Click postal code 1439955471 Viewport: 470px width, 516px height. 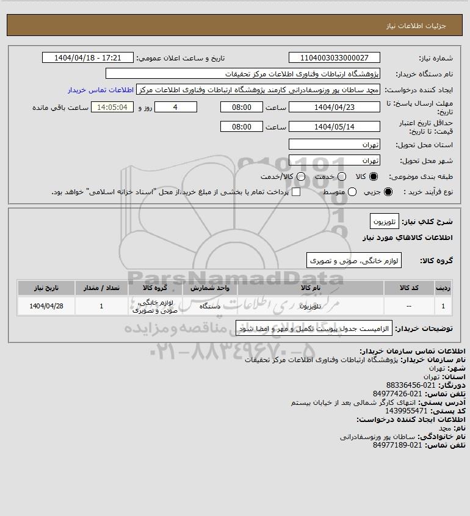(x=406, y=411)
